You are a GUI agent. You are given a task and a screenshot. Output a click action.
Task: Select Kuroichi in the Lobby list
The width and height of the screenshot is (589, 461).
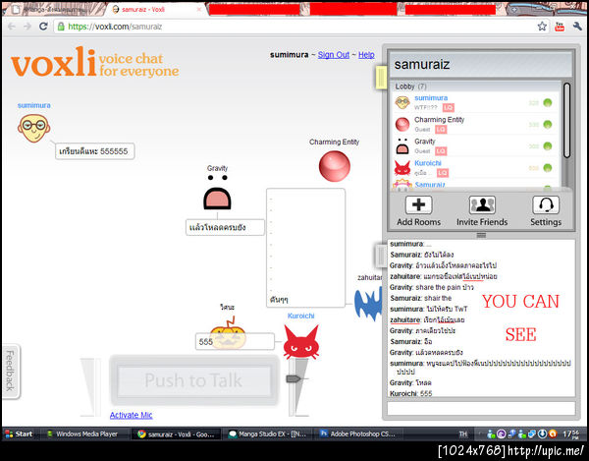pos(476,168)
